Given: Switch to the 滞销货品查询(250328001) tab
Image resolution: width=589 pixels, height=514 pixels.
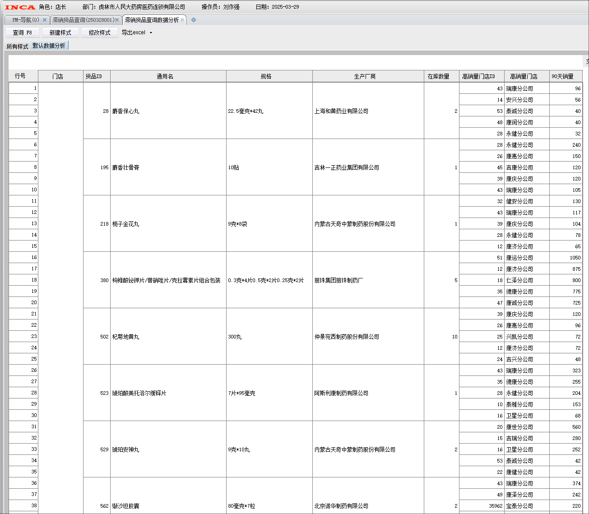Looking at the screenshot, I should pyautogui.click(x=83, y=20).
